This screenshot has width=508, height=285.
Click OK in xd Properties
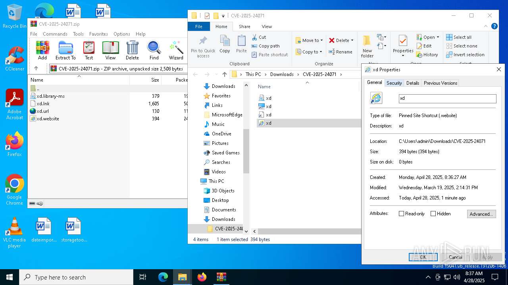(x=423, y=257)
